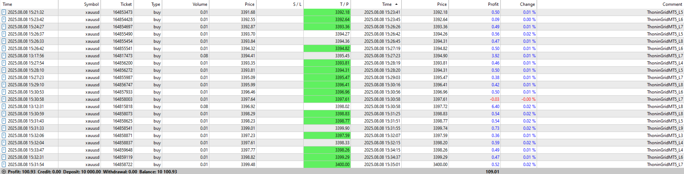Click the row icon for the 15:30:53 trade
The width and height of the screenshot is (684, 174).
pyautogui.click(x=4, y=92)
